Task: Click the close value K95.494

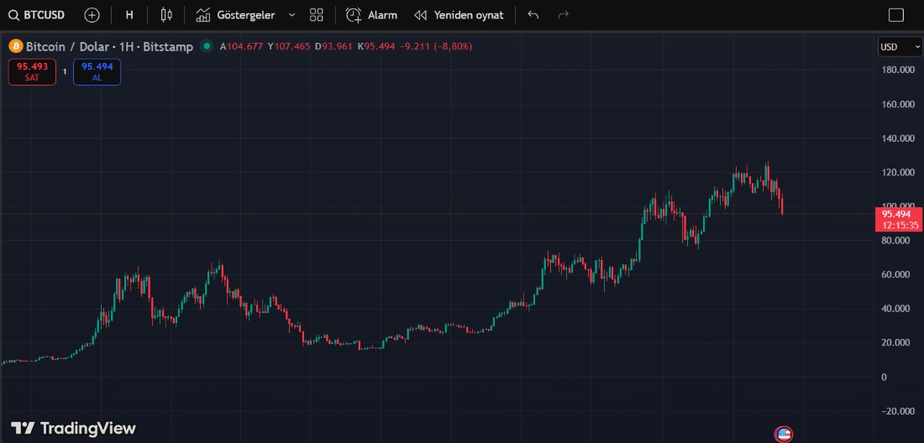Action: 376,46
